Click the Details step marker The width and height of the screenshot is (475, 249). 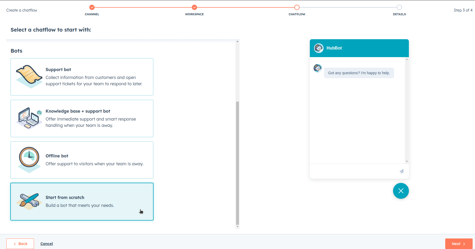(399, 7)
